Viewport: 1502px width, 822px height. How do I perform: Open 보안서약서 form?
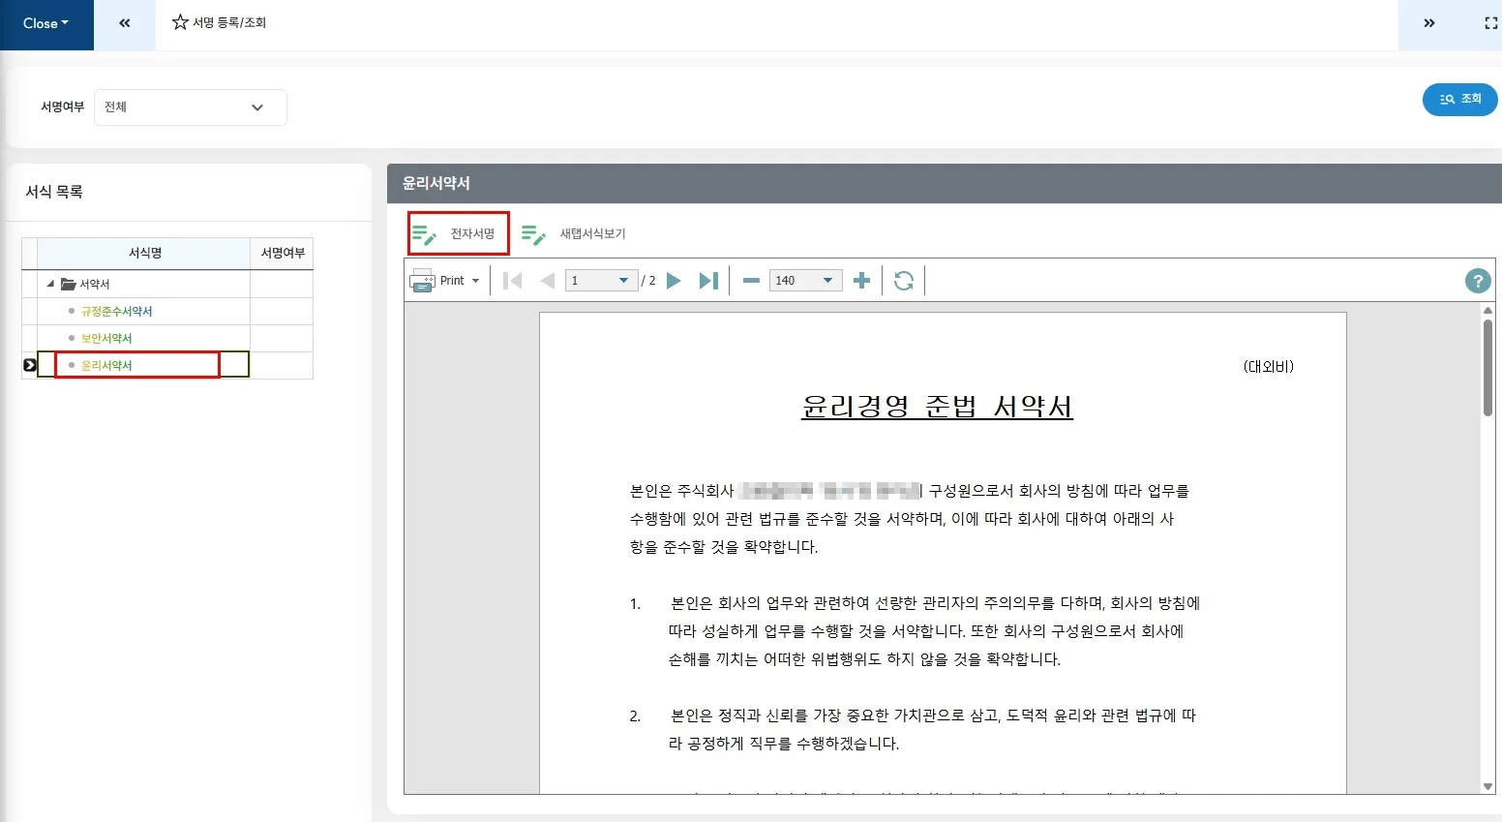point(106,338)
